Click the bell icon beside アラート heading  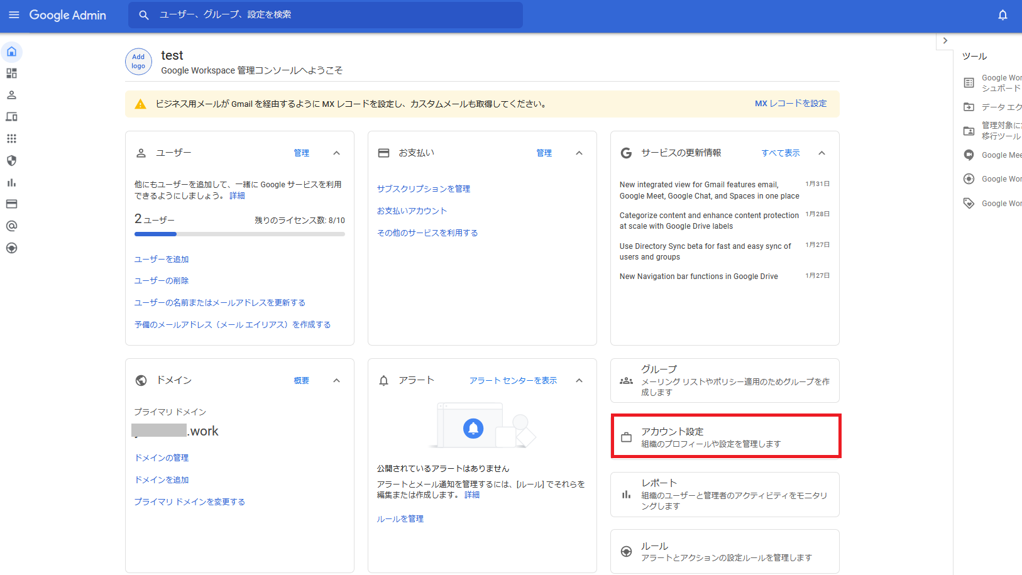tap(383, 381)
